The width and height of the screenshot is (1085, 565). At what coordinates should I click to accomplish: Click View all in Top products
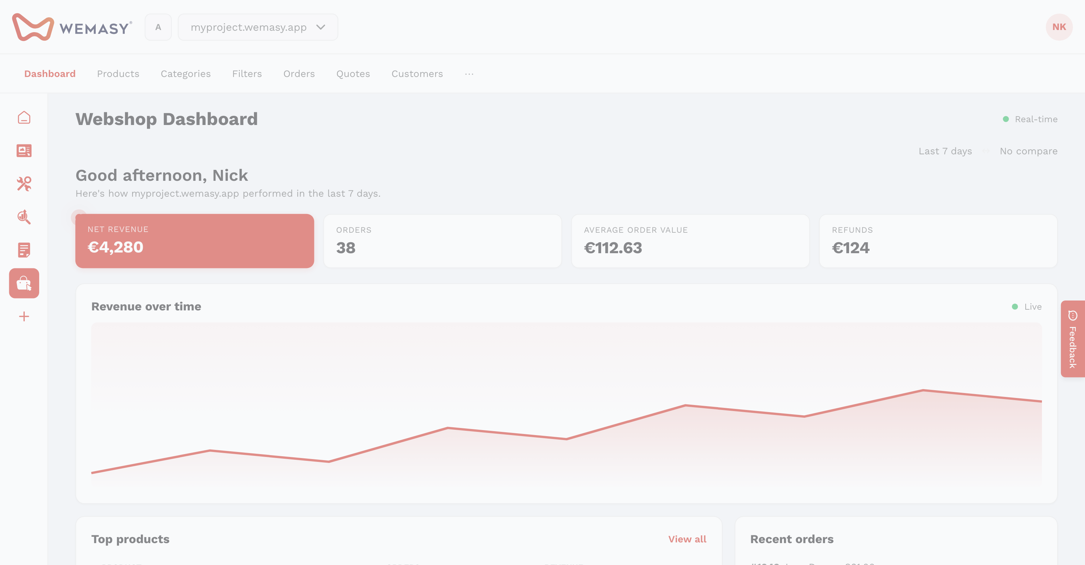point(687,539)
